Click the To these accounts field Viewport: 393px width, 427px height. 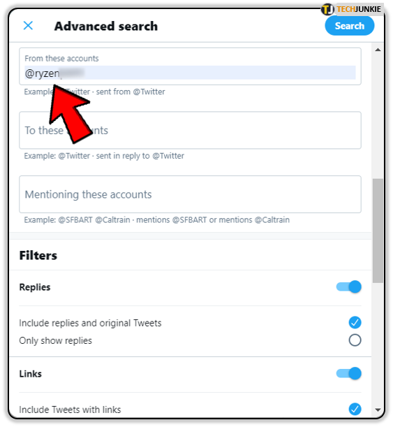click(x=190, y=130)
